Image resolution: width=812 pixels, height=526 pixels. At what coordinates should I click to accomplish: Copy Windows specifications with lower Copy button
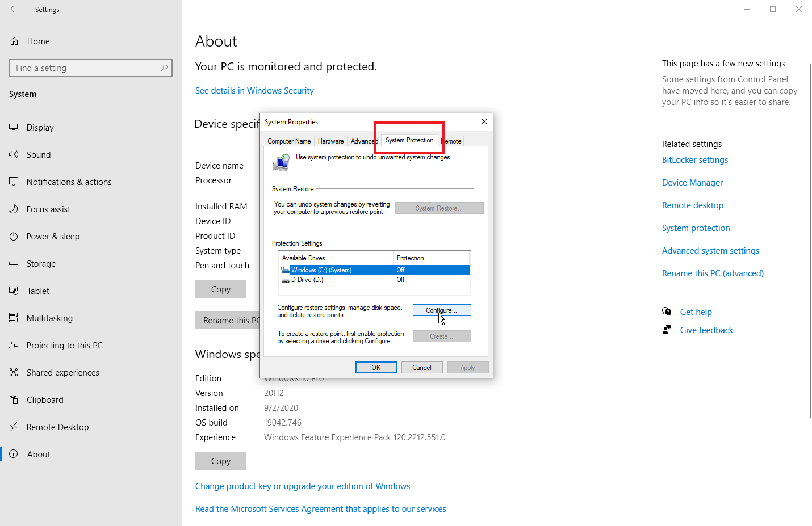[221, 461]
